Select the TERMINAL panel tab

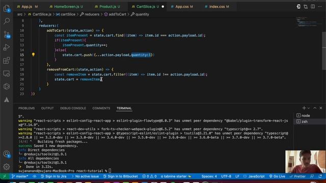pos(124,108)
